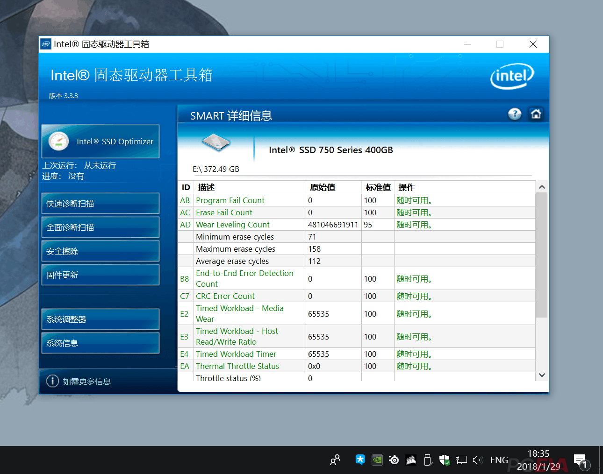Open People icon in taskbar
The width and height of the screenshot is (603, 474).
point(335,460)
